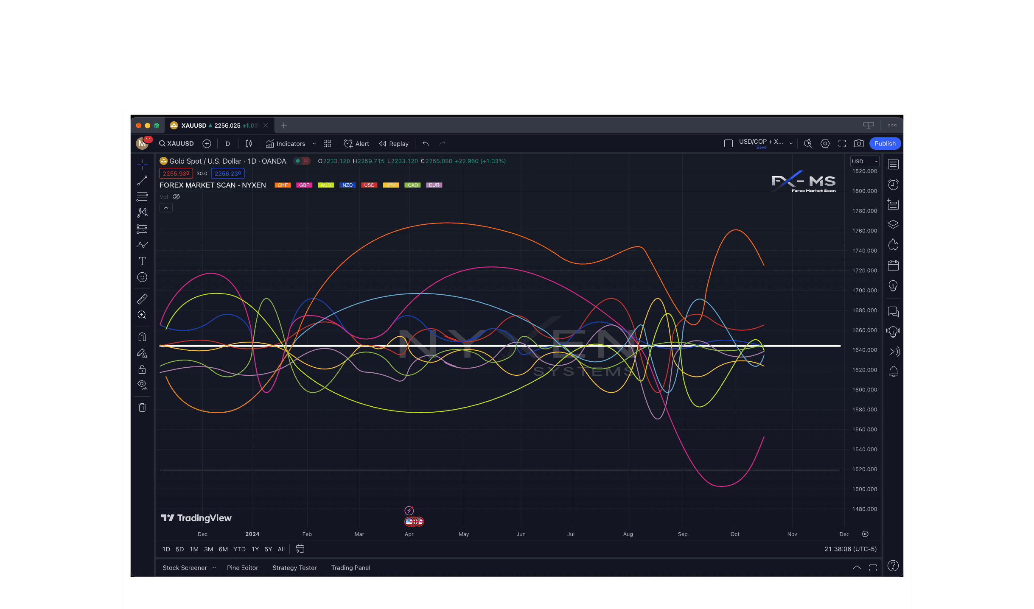Image resolution: width=1034 pixels, height=609 pixels.
Task: Open the chats speech bubble panel
Action: tap(893, 312)
